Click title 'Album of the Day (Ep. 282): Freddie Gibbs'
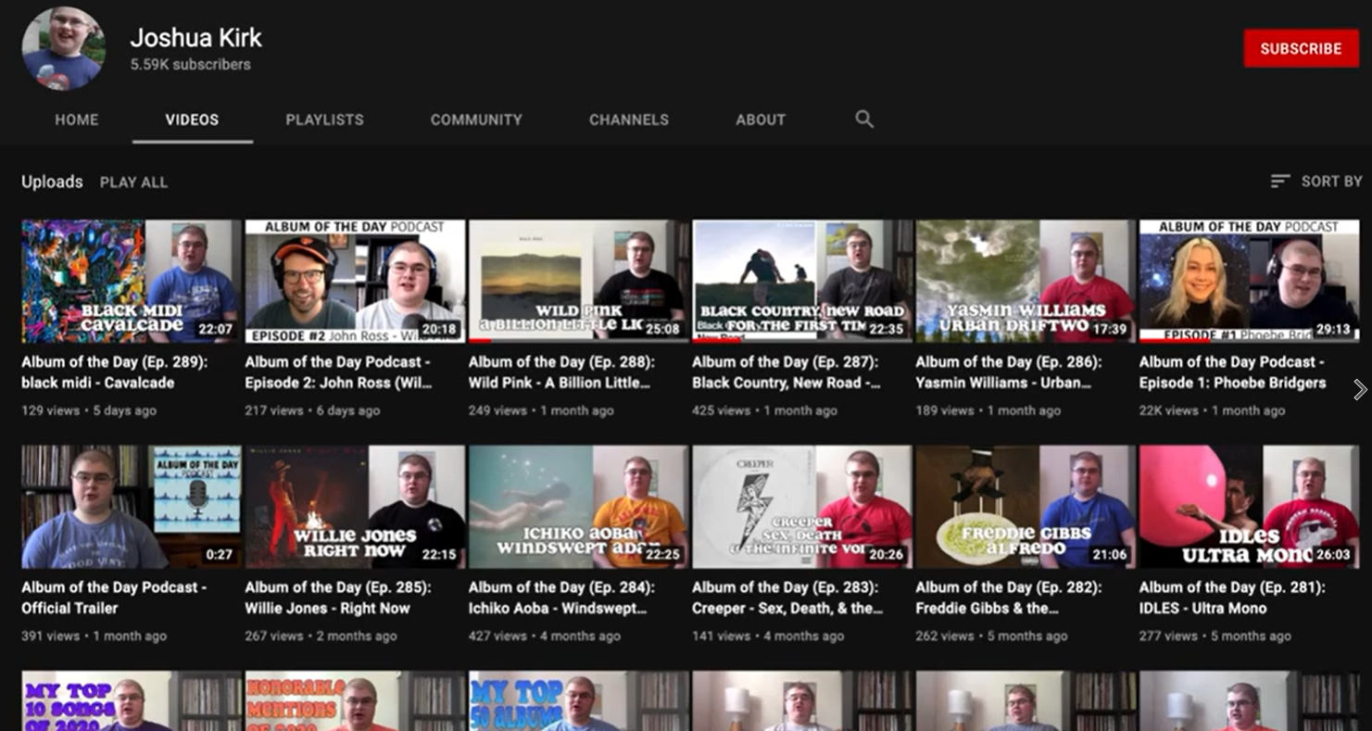The width and height of the screenshot is (1372, 731). coord(1009,598)
